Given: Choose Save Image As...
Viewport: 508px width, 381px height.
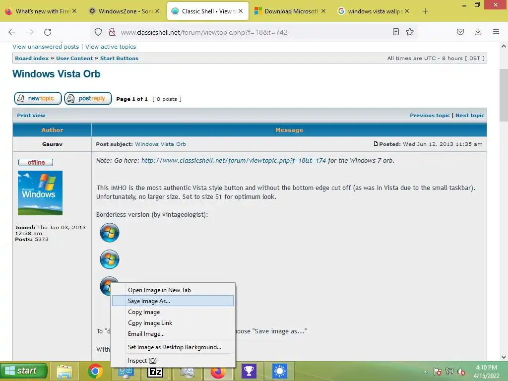Looking at the screenshot, I should [173, 301].
